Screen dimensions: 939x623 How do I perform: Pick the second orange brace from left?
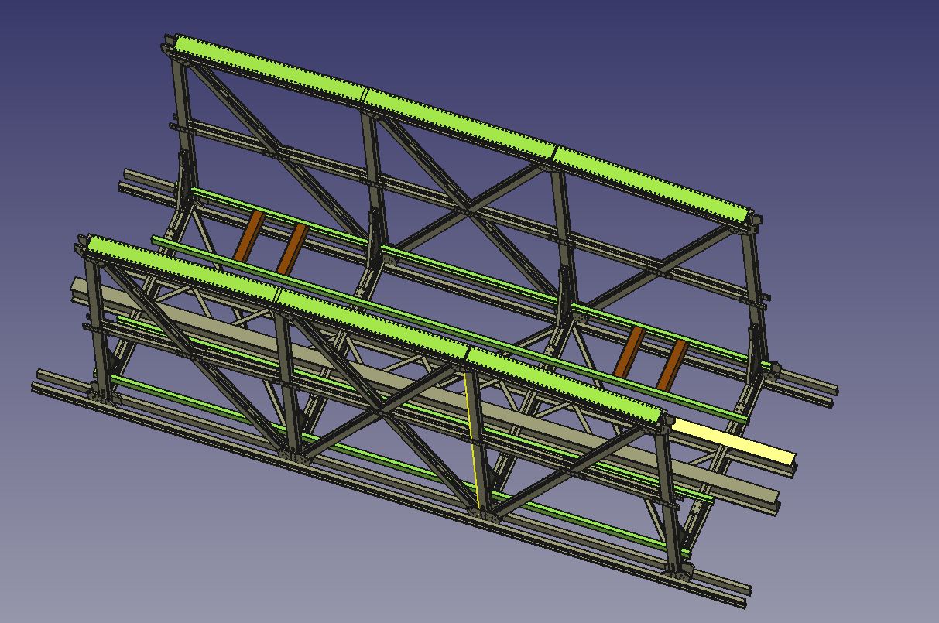292,248
